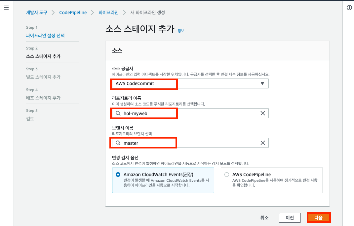Click 취소 to cancel pipeline creation

(x=264, y=218)
